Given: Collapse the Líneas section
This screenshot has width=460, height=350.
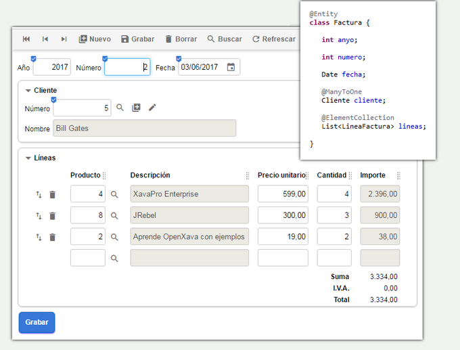Looking at the screenshot, I should pyautogui.click(x=28, y=158).
